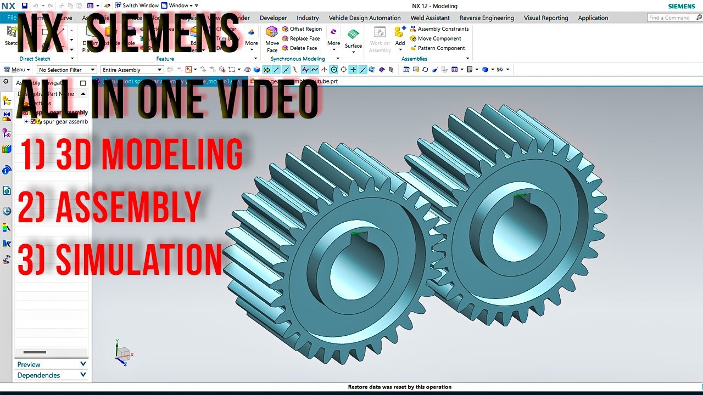Select the youtube.prt document tab
This screenshot has height=395, width=703.
point(294,81)
